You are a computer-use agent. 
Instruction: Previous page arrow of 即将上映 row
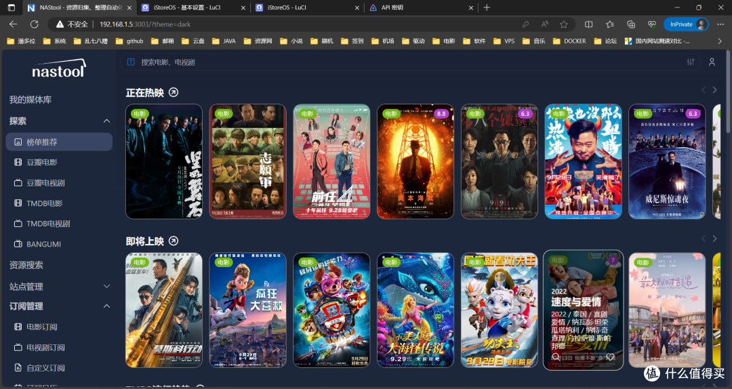(704, 239)
